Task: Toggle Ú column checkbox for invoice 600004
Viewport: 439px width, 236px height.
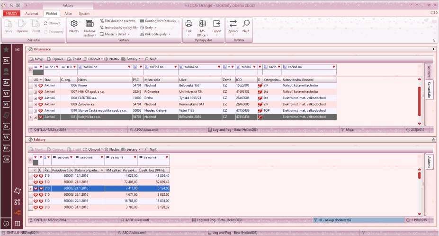Action: pos(41,201)
